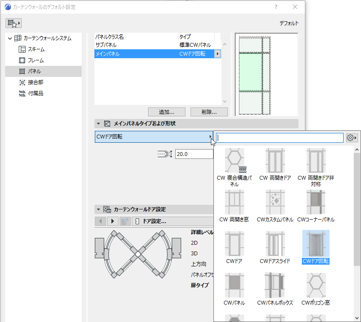
Task: Click the フレーム icon
Action: [22, 60]
